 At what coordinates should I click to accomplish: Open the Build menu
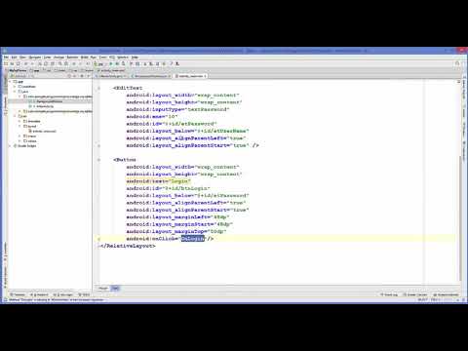pos(85,58)
